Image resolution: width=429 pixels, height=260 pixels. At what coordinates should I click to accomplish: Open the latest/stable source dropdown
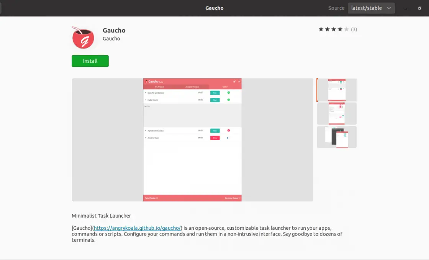coord(371,8)
